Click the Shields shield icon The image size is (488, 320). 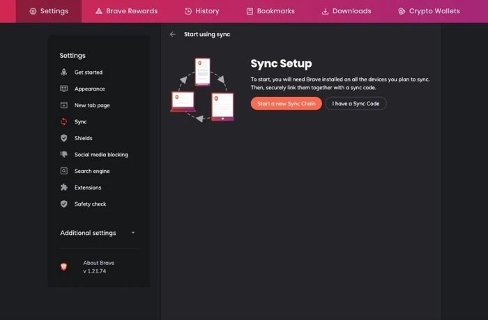(64, 138)
